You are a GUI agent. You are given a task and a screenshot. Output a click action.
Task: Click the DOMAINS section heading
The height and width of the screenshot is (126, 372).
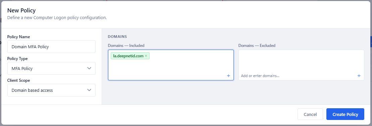[x=117, y=37]
